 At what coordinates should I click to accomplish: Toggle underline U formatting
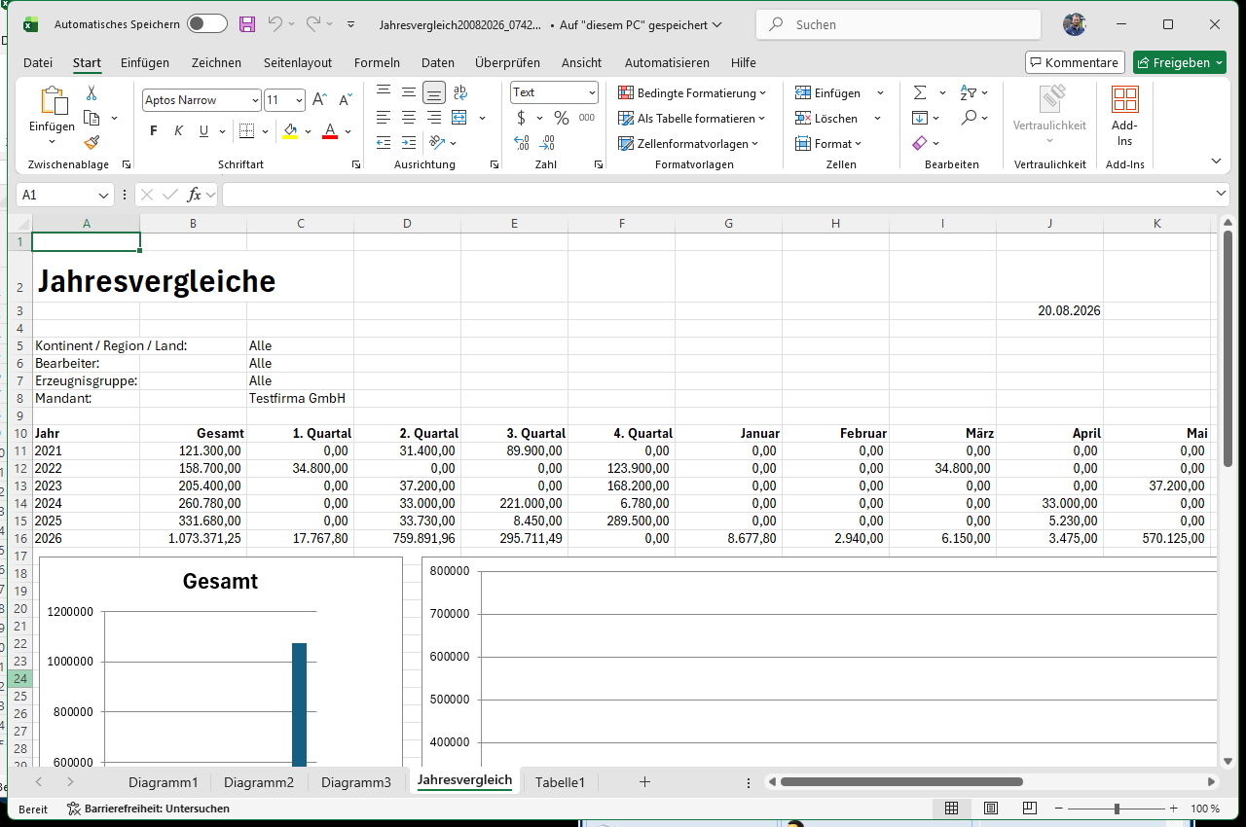click(203, 130)
